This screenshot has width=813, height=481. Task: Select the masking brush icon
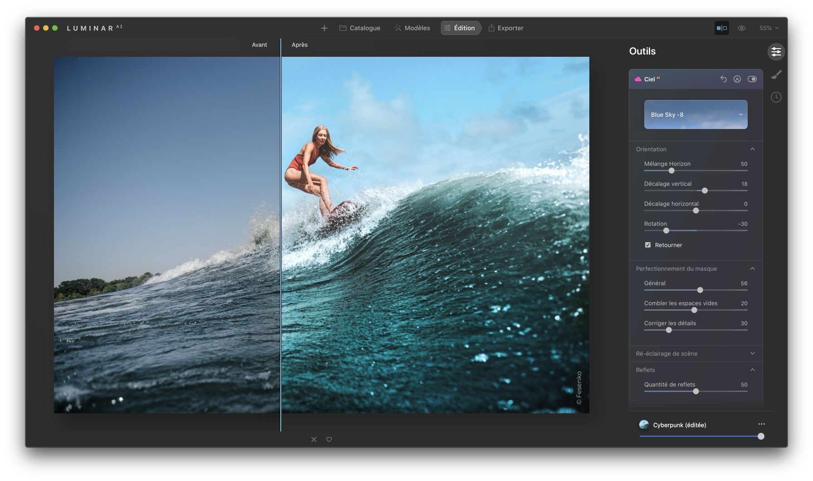(x=776, y=74)
